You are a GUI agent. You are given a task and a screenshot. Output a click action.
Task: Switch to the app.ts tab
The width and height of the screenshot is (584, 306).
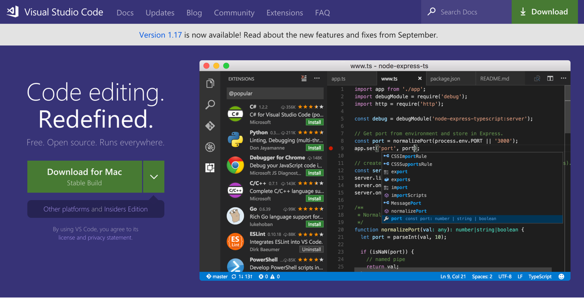[x=352, y=78]
